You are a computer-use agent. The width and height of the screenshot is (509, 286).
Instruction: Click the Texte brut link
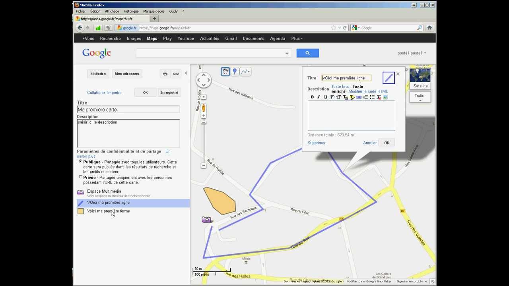(340, 87)
